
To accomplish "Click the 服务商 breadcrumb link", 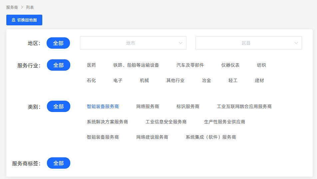I will click(x=12, y=7).
